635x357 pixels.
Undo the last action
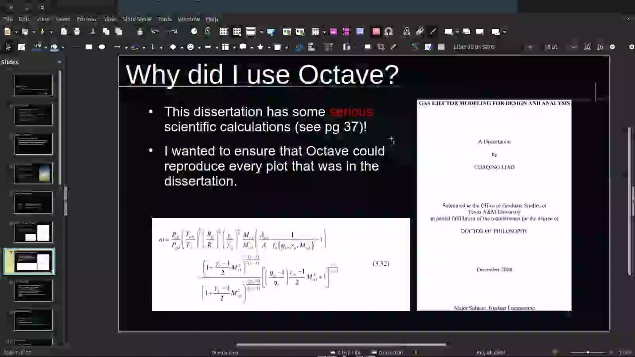coord(155,32)
